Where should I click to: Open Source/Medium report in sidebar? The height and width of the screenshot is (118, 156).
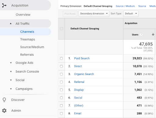click(x=32, y=47)
